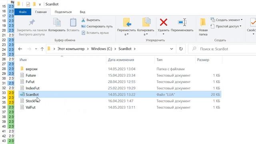The image size is (256, 144).
Task: Expand the address bar history dropdown
Action: pyautogui.click(x=172, y=49)
